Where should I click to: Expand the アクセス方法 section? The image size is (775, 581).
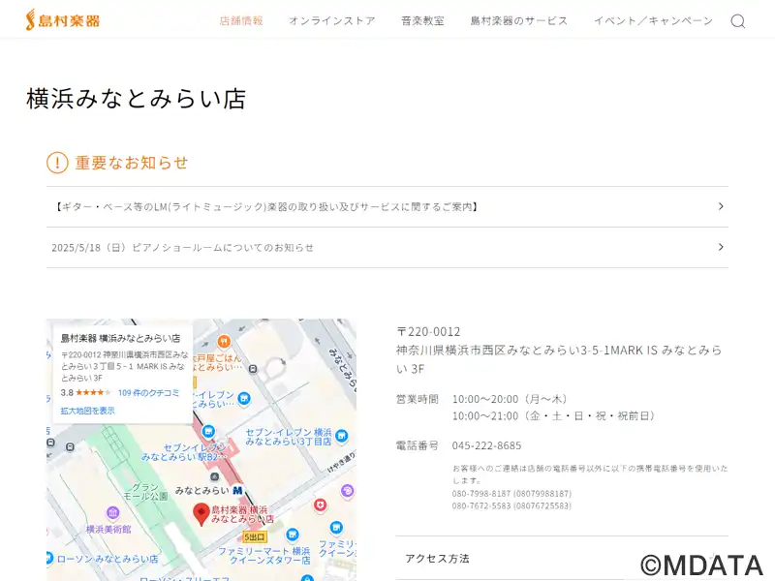[562, 559]
